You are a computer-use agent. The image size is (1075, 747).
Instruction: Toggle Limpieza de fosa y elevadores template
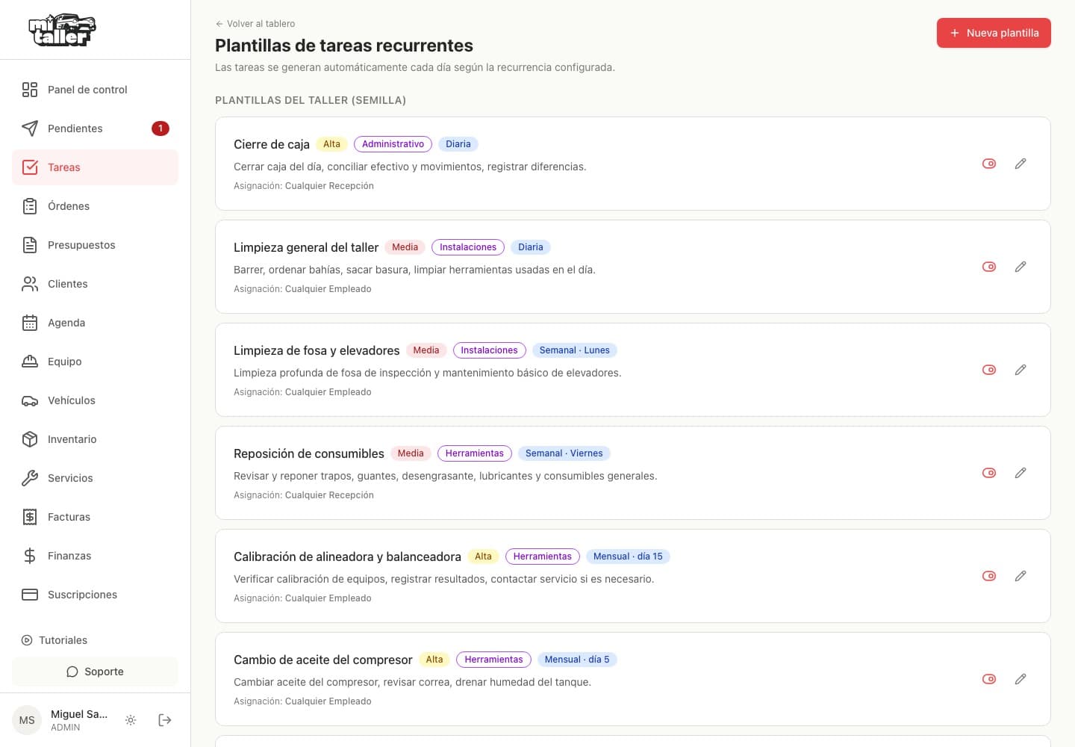pyautogui.click(x=989, y=370)
